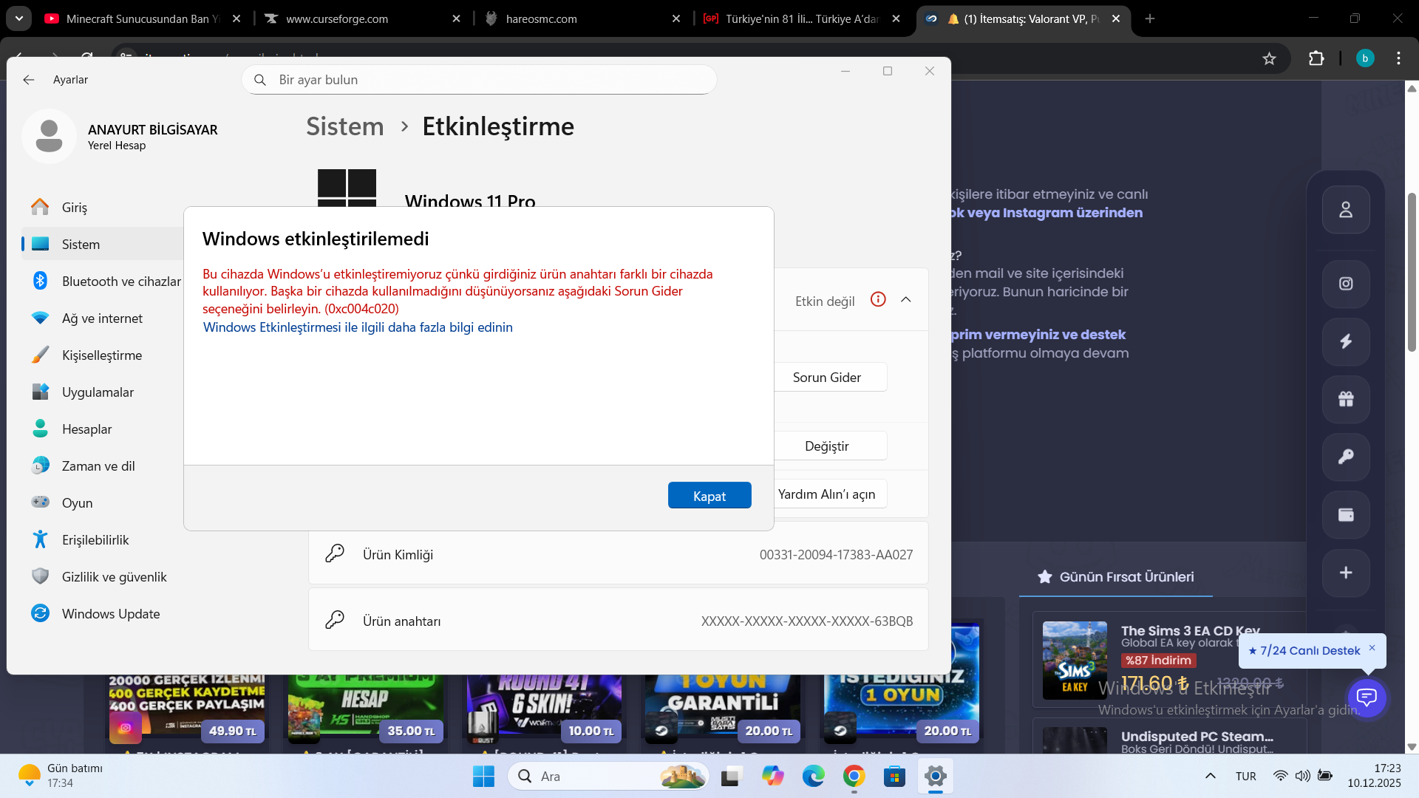
Task: Open Copilot from the taskbar
Action: coord(772,777)
